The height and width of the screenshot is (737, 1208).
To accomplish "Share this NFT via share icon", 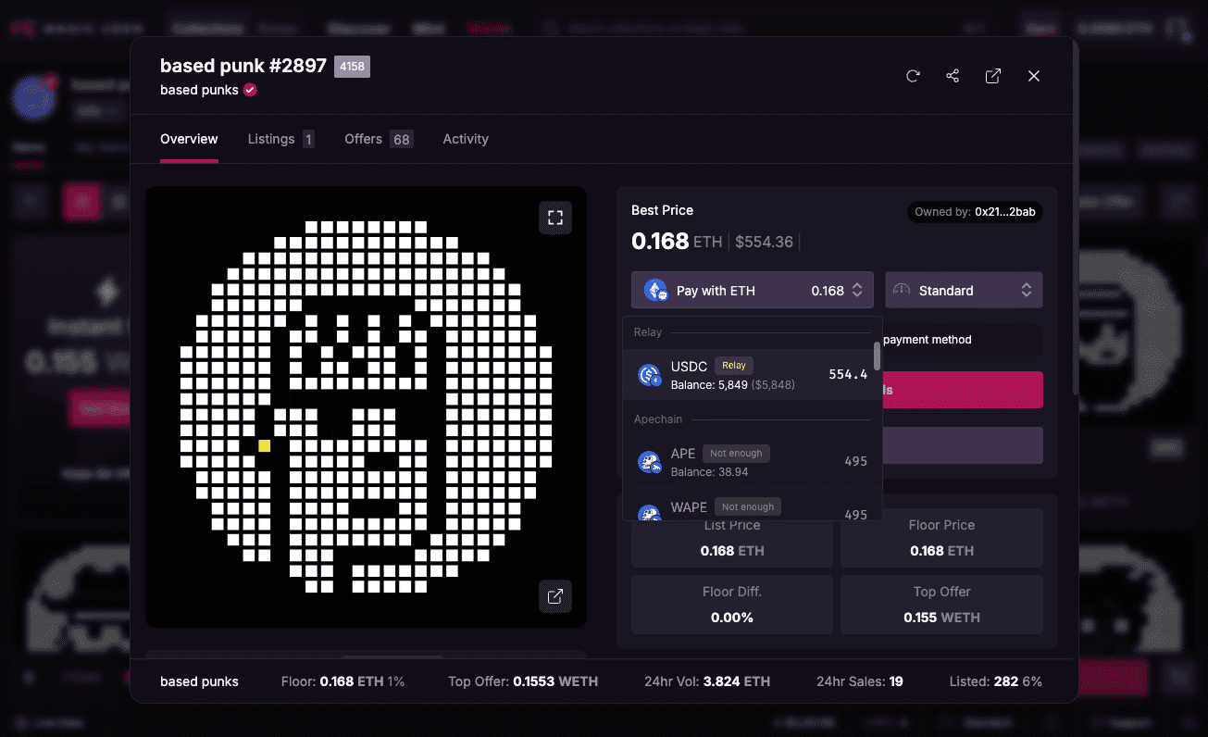I will click(x=953, y=76).
